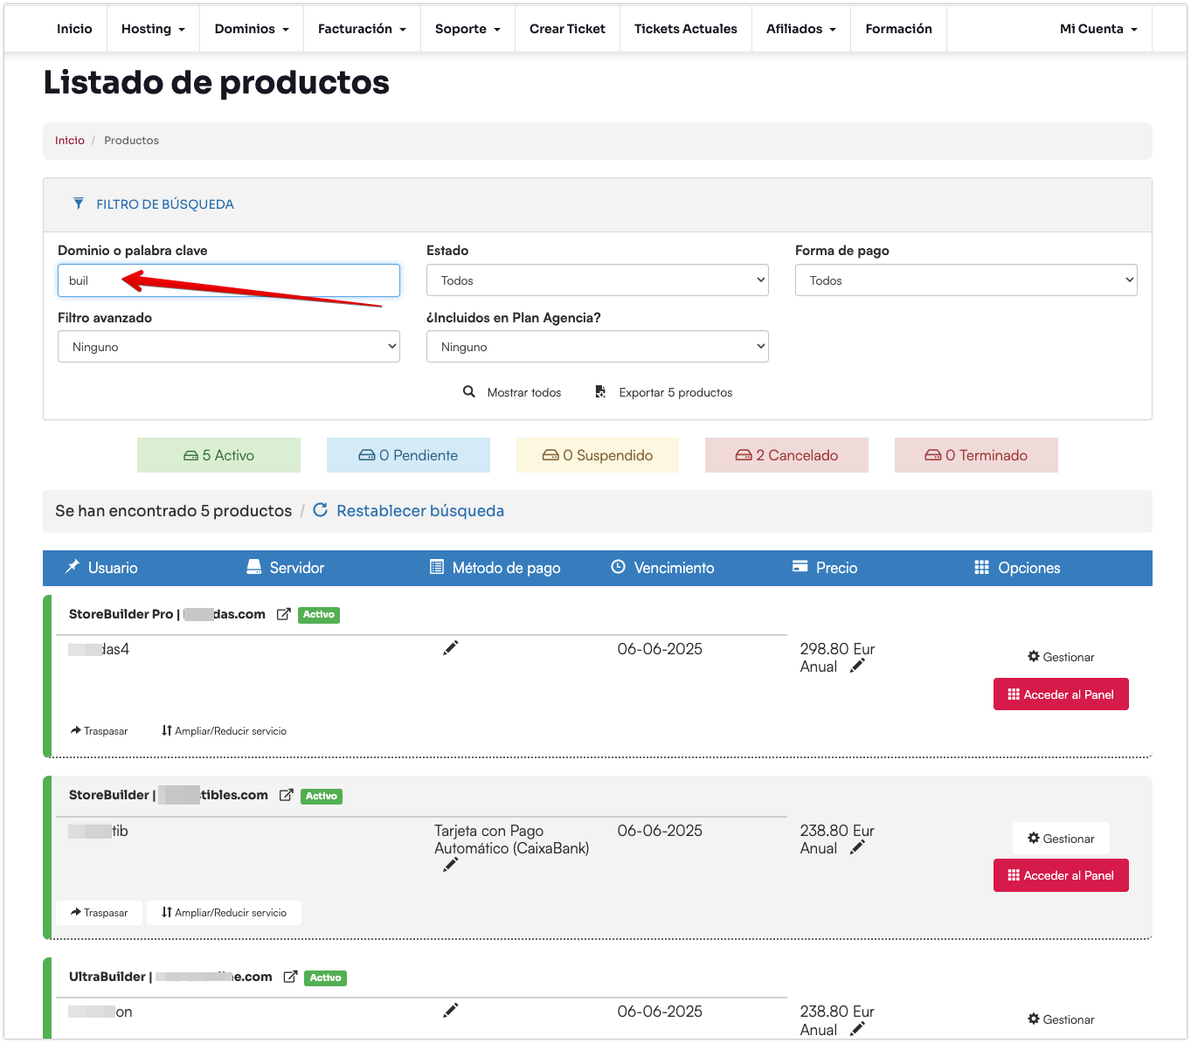
Task: Click pin icon in Usuario column header
Action: point(73,567)
